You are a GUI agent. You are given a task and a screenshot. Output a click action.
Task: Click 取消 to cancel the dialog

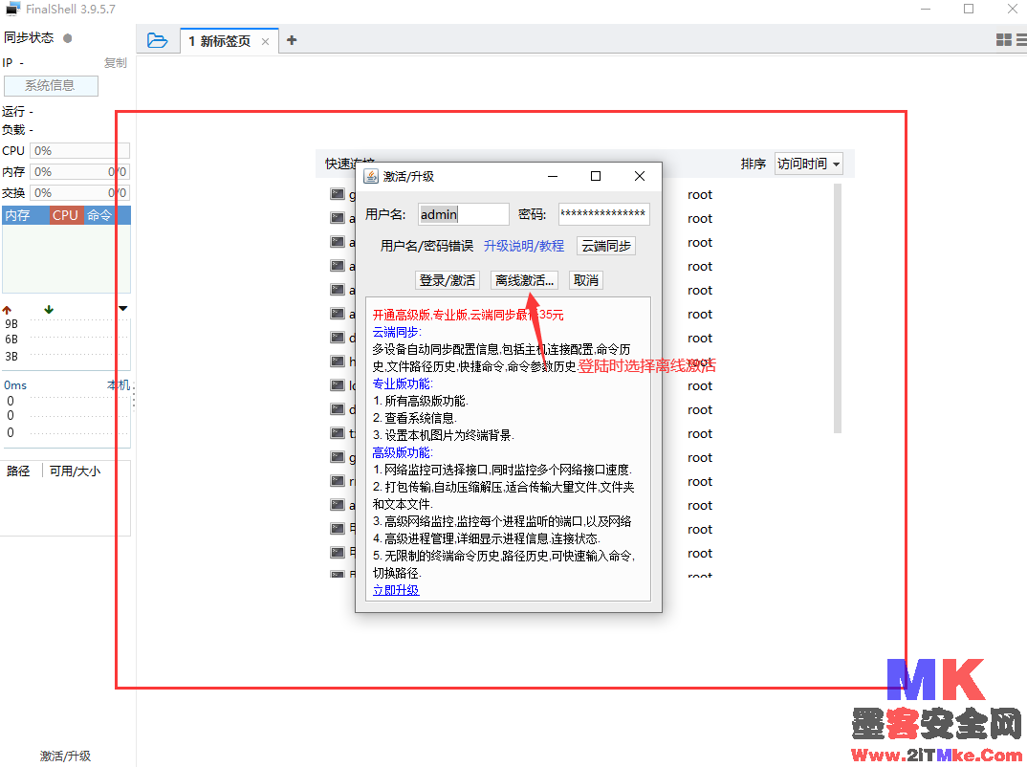(x=586, y=280)
